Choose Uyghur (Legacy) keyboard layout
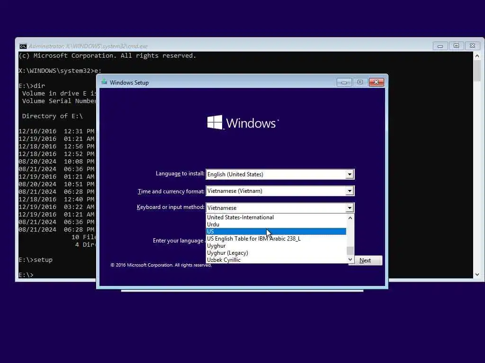This screenshot has width=485, height=363. point(276,253)
